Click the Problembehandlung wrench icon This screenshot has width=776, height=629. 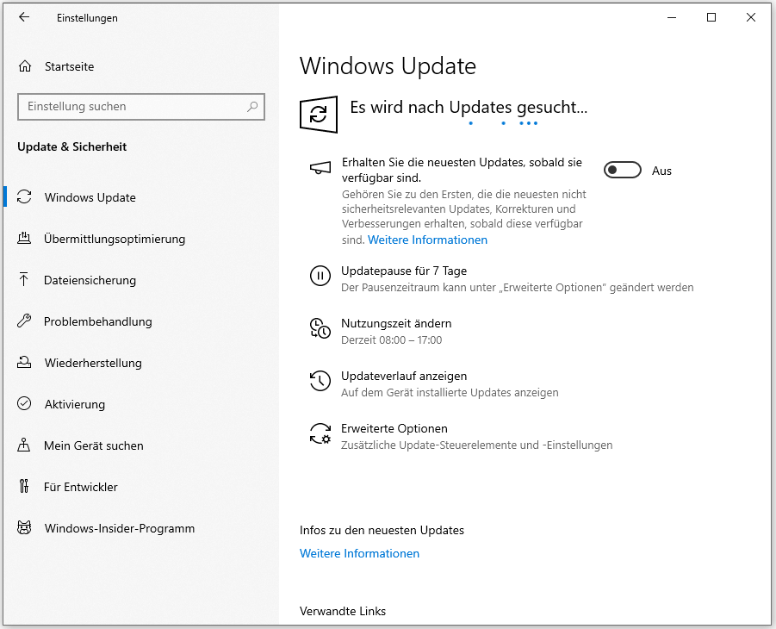click(24, 321)
